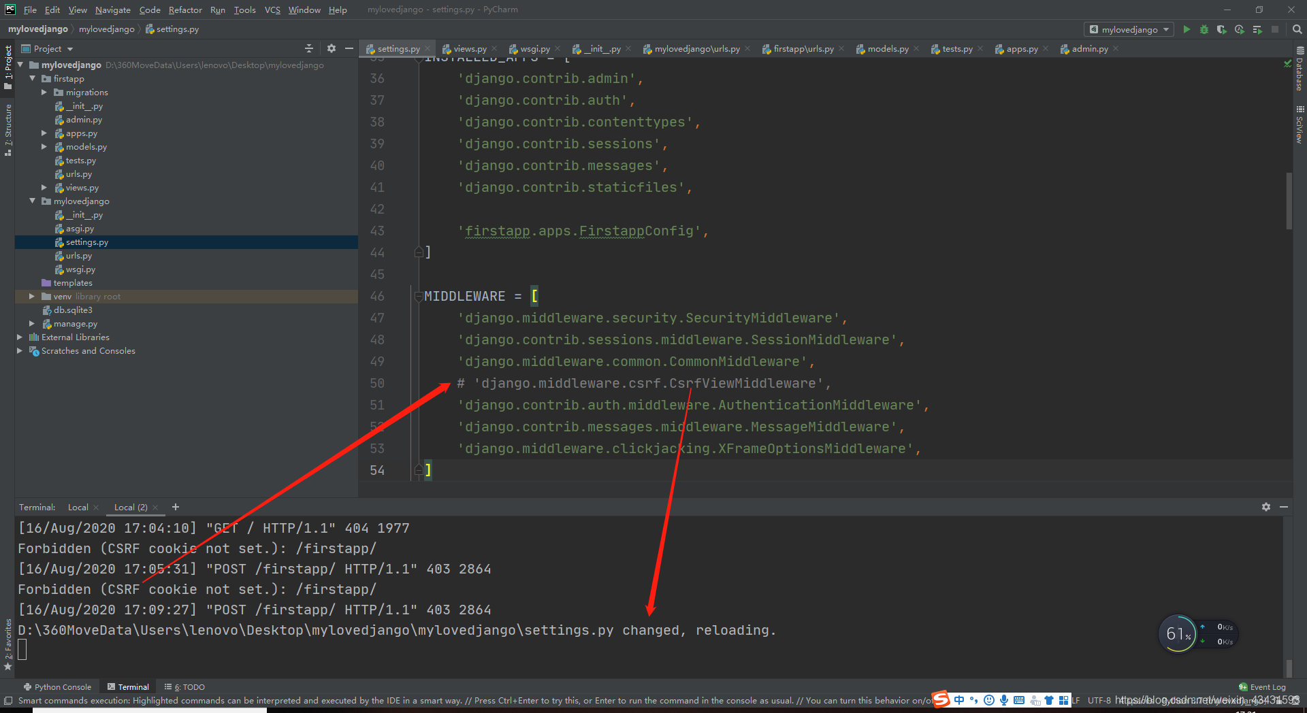Click the keyboard icon in IME toolbar
The height and width of the screenshot is (713, 1307).
[1019, 700]
